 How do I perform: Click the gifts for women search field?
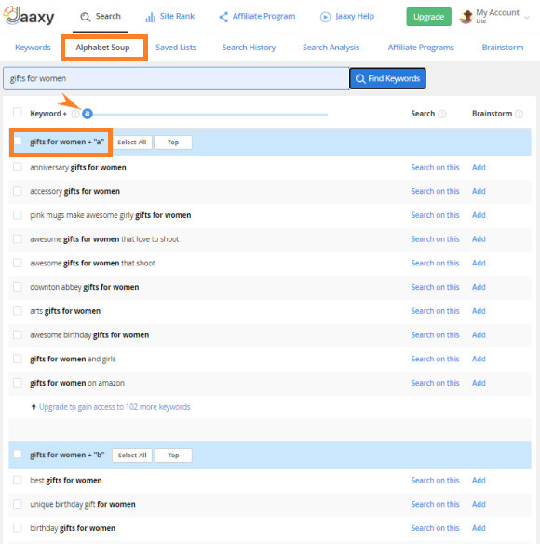[x=176, y=79]
